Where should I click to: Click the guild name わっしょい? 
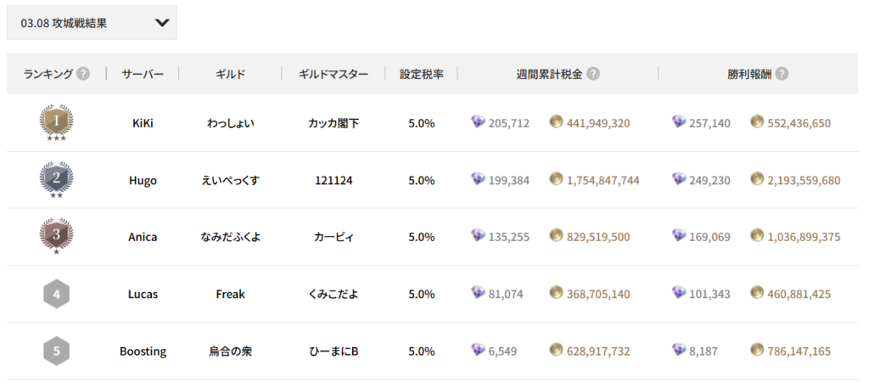coord(230,123)
